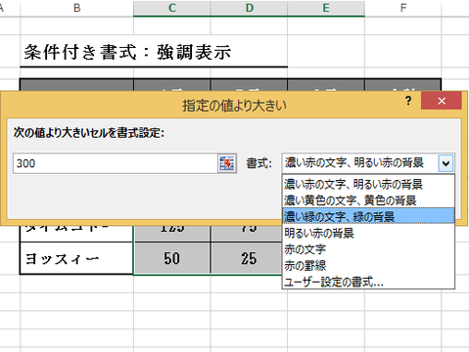469x352 pixels.
Task: Click the range selector icon beside 300
Action: [227, 163]
